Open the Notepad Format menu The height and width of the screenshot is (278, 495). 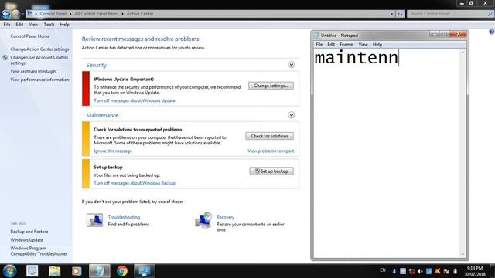pyautogui.click(x=346, y=45)
